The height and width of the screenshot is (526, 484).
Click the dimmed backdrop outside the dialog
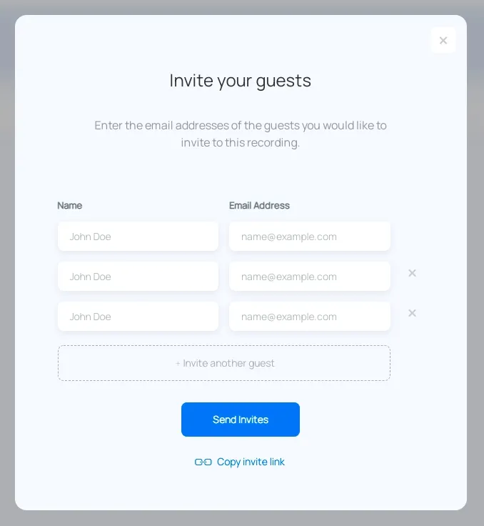[x=6, y=286]
